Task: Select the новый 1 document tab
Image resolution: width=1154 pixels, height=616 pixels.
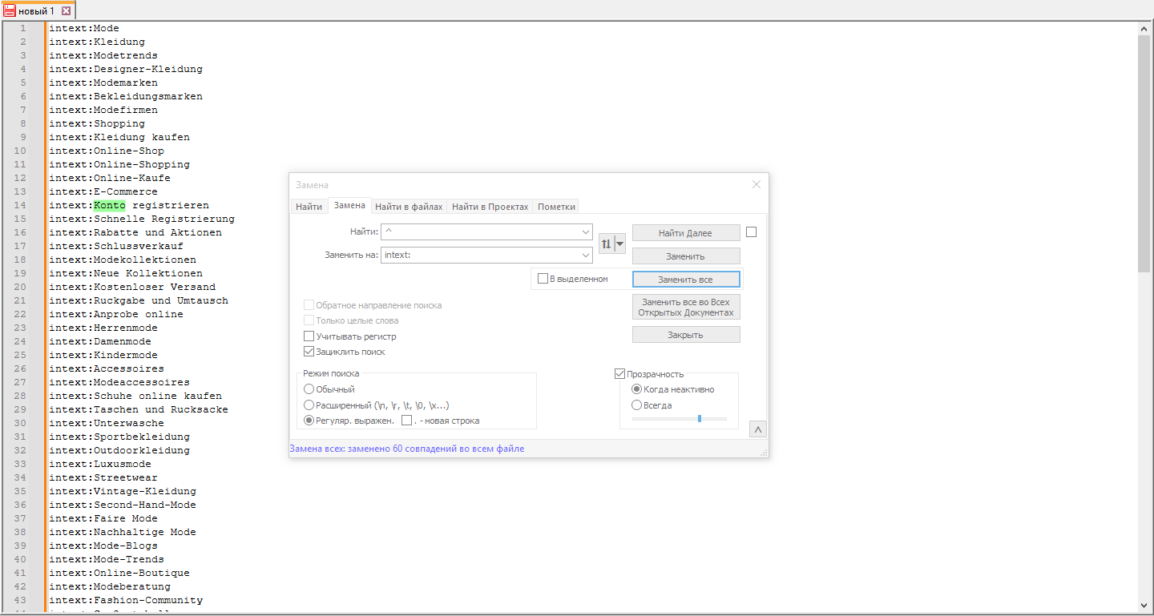Action: (x=37, y=11)
